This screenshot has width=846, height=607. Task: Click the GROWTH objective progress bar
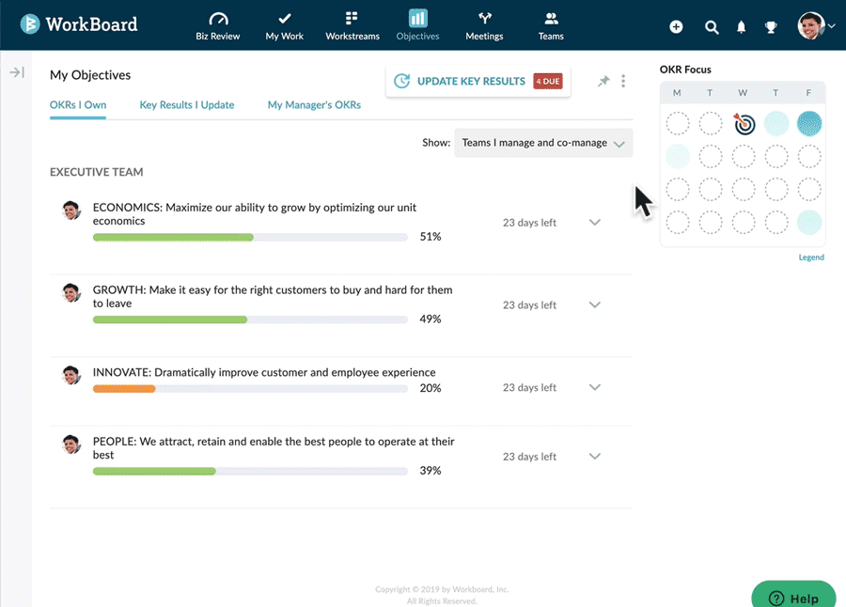(250, 319)
